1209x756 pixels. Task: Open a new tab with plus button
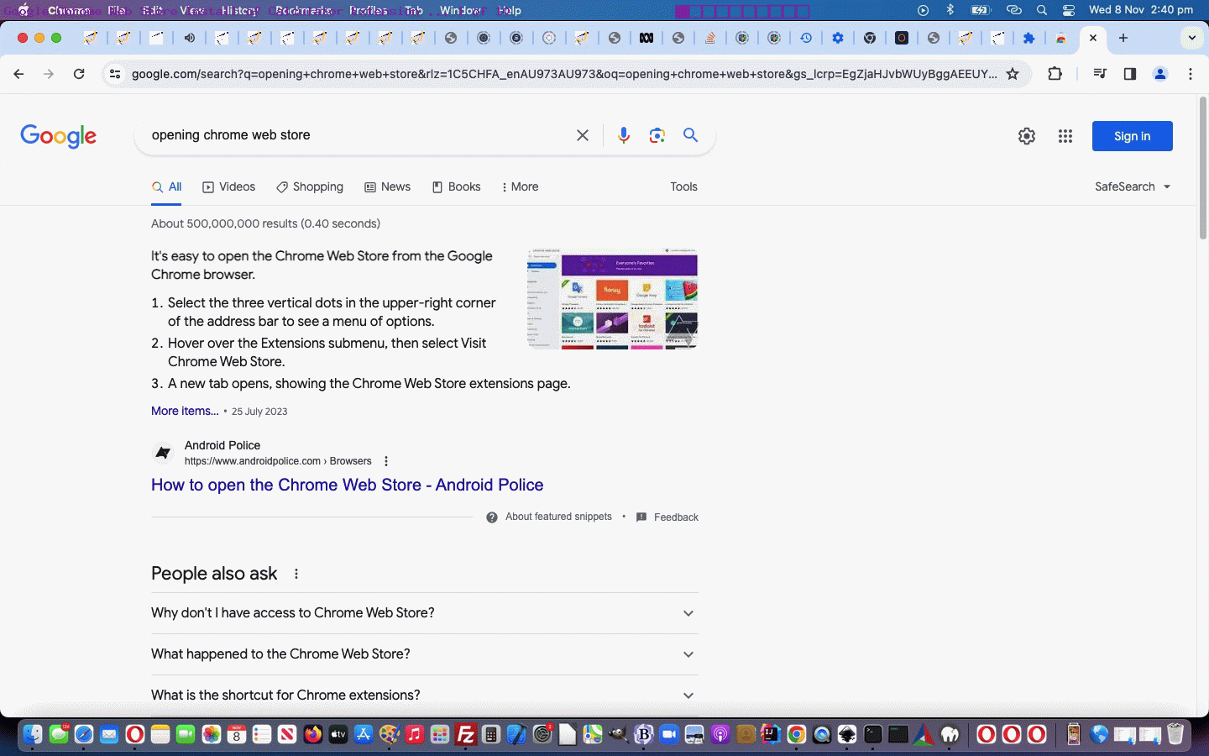(x=1123, y=38)
